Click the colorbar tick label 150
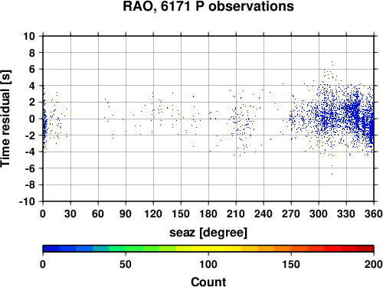383x287 pixels. (291, 264)
